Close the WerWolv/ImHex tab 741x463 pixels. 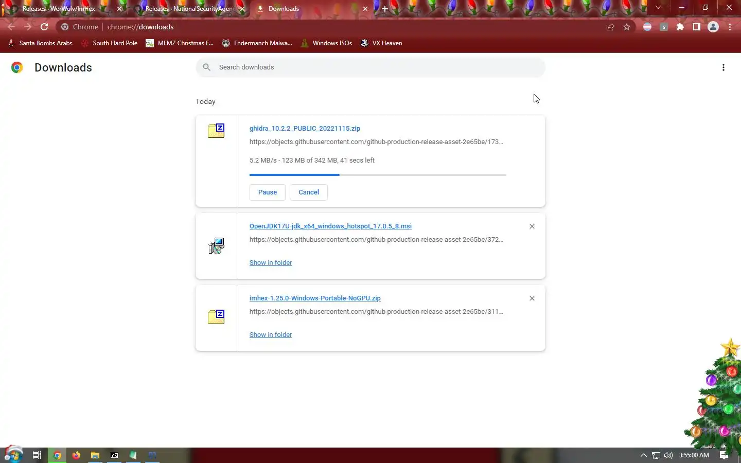(x=119, y=9)
